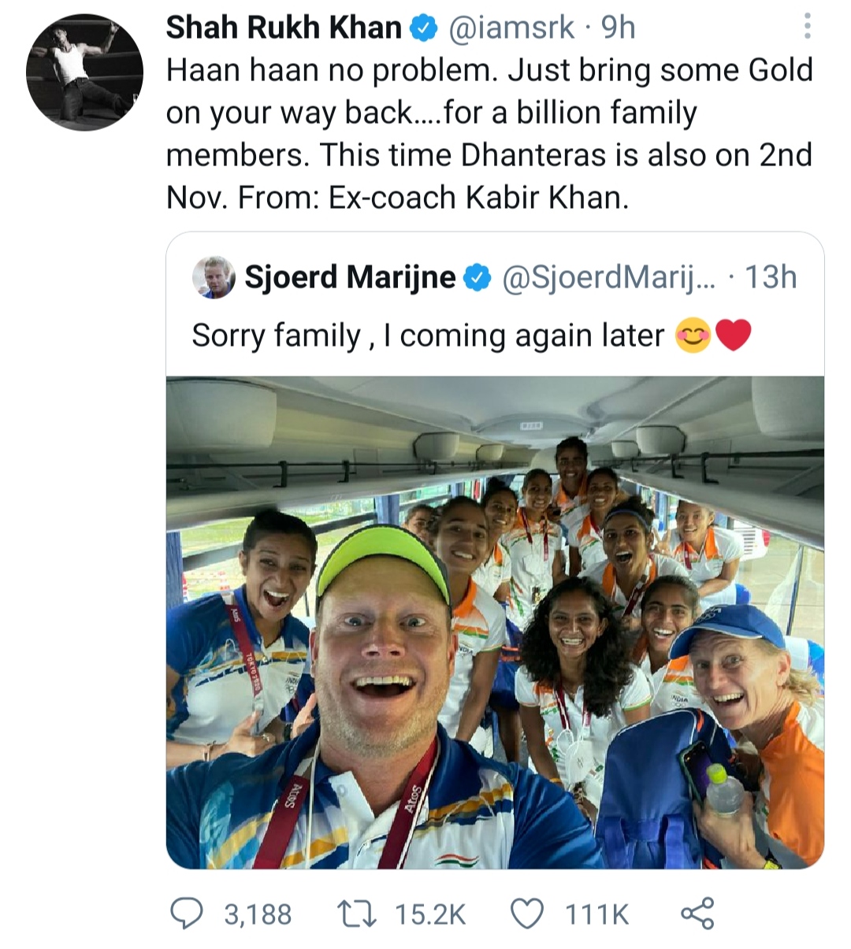Viewport: 851px width, 949px height.
Task: Click the Sjoerd Marijne display name
Action: [x=350, y=277]
